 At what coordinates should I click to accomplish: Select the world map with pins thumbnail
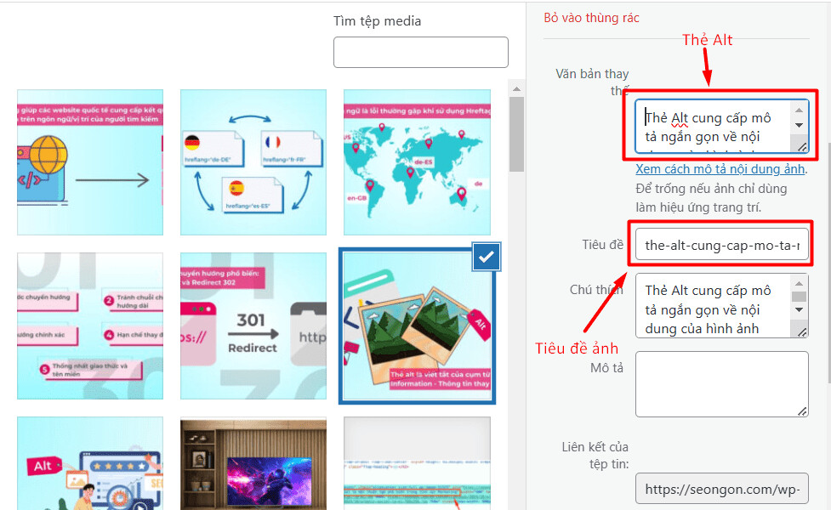[x=417, y=162]
